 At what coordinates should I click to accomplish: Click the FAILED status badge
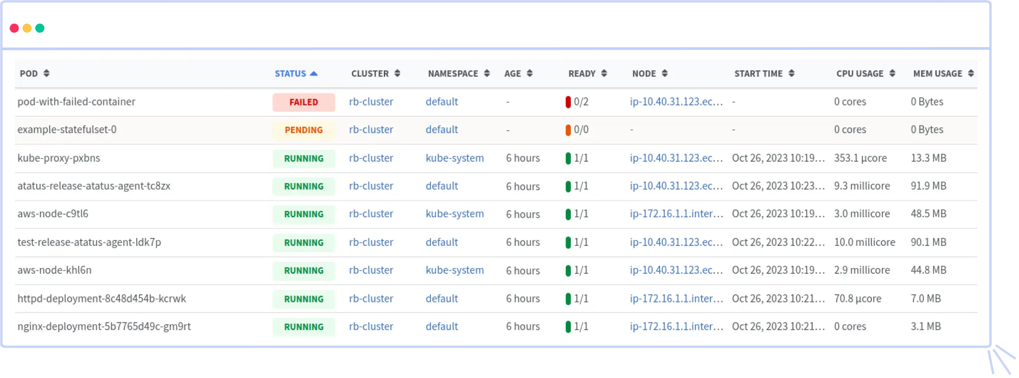304,102
